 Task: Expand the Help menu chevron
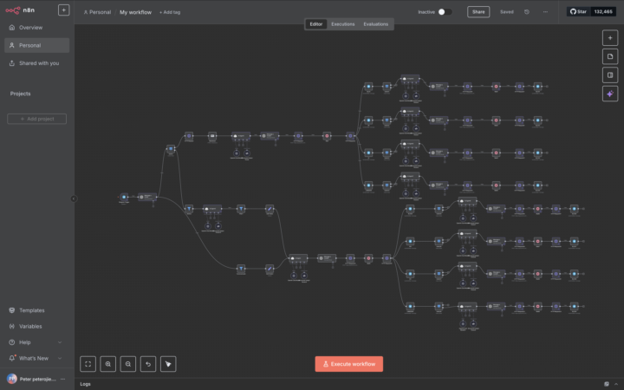(60, 342)
